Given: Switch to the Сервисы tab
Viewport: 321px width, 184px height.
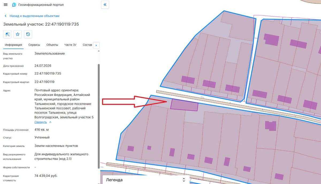Looking at the screenshot, I should click(x=34, y=45).
